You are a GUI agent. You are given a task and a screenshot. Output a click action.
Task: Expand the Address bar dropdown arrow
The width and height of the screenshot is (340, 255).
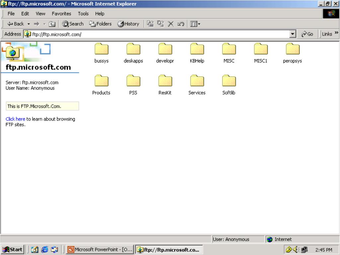[293, 34]
